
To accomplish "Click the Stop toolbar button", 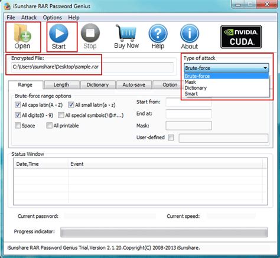I will (90, 37).
